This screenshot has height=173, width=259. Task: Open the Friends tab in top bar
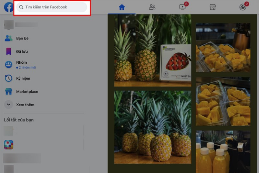click(x=152, y=7)
